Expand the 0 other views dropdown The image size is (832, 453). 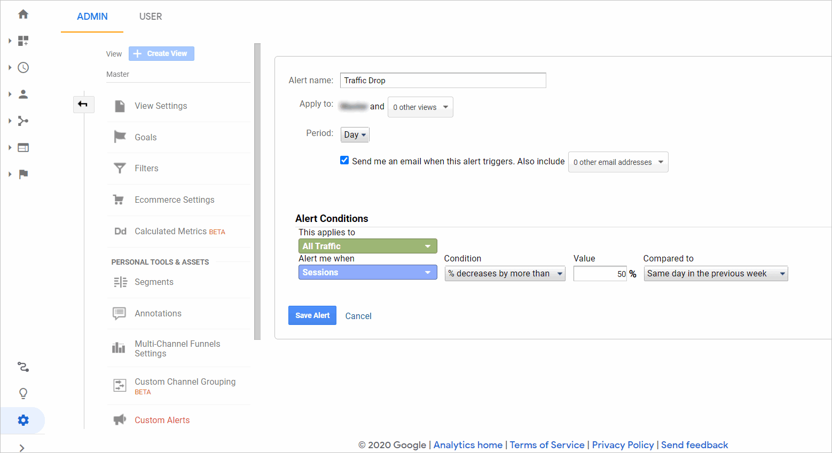coord(420,107)
